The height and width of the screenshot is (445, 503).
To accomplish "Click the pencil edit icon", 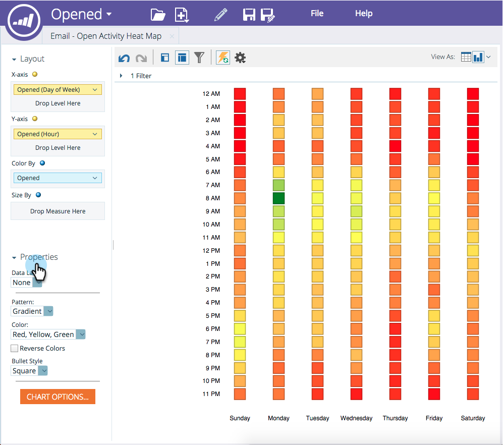I will click(x=220, y=15).
